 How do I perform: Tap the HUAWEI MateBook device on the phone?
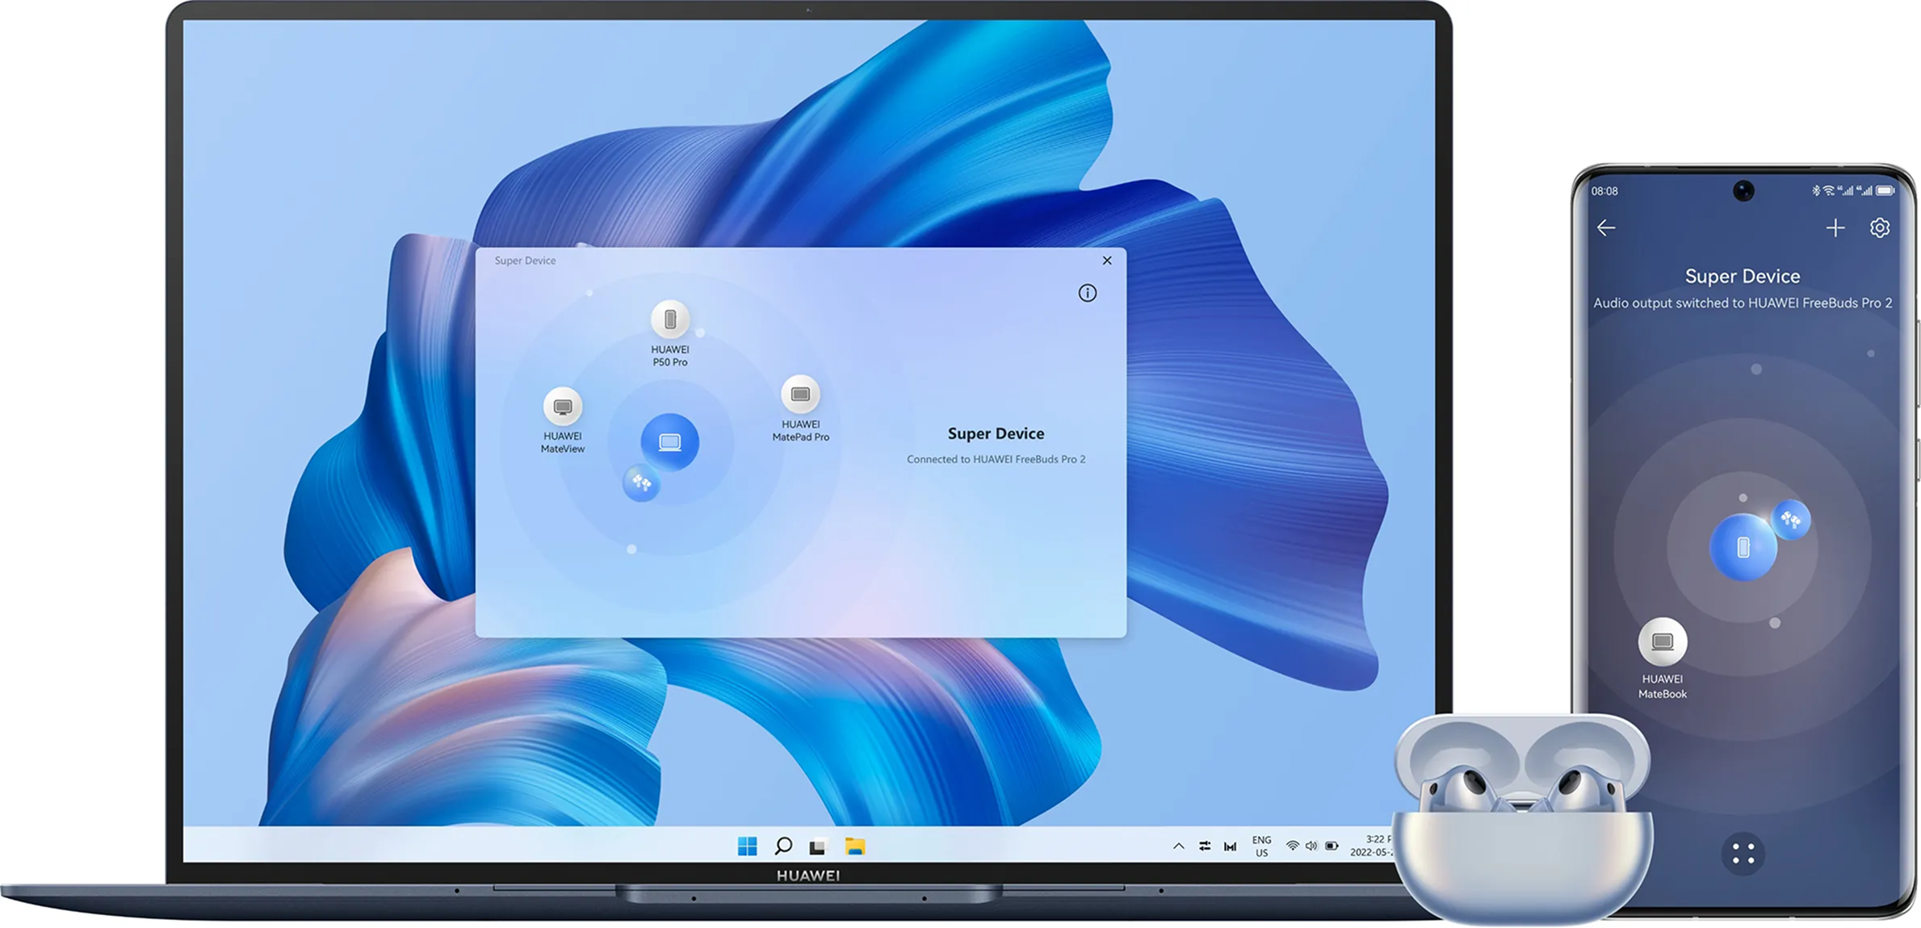(1662, 642)
